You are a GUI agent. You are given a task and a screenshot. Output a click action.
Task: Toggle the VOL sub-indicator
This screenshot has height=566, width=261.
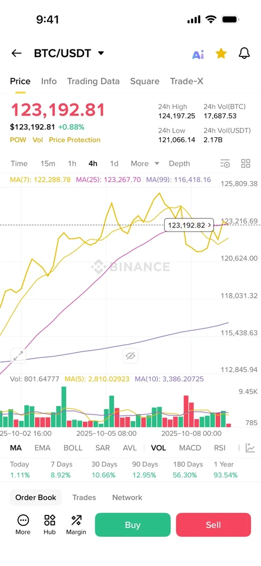(x=158, y=448)
